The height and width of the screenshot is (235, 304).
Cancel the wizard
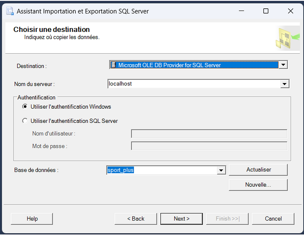click(x=273, y=219)
